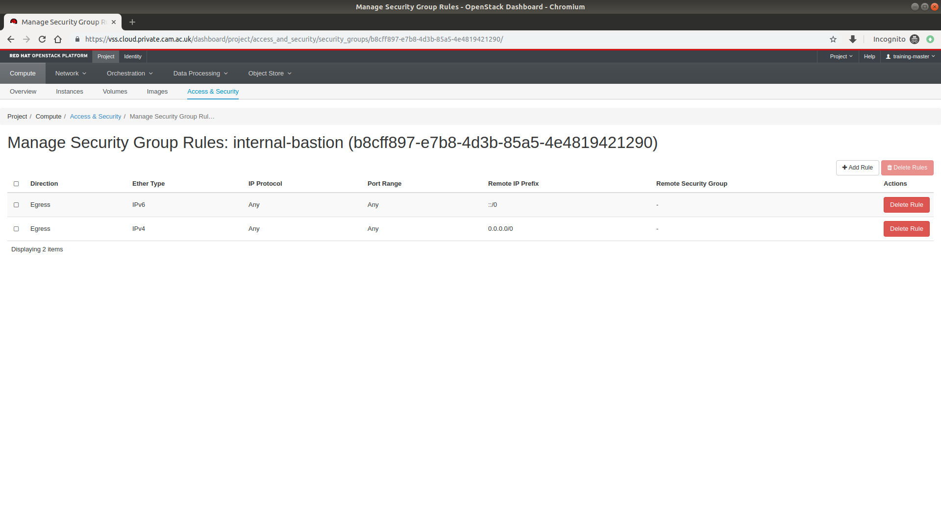Click the Add Rule button
941x516 pixels.
[x=857, y=168]
